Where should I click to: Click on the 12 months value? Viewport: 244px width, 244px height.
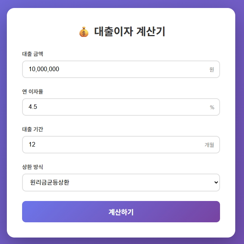point(32,145)
